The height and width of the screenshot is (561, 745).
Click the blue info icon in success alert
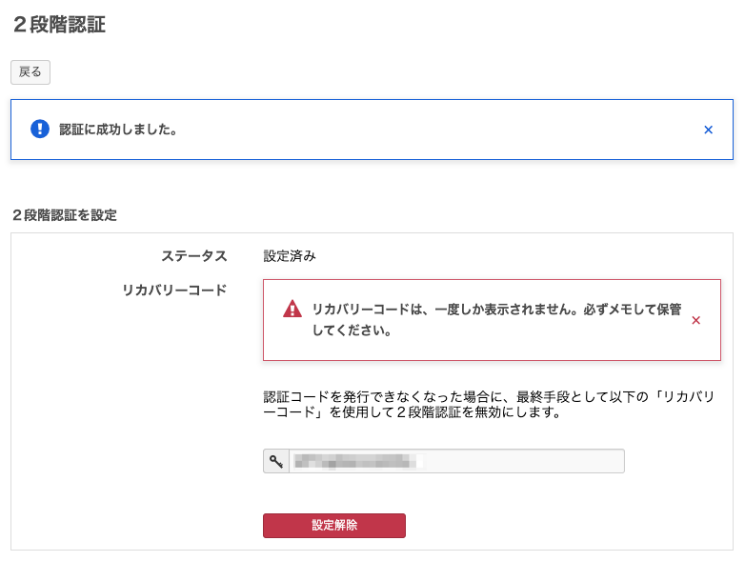point(40,130)
